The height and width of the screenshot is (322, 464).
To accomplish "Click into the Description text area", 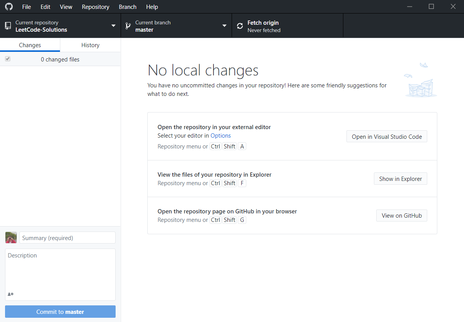I will click(x=60, y=271).
